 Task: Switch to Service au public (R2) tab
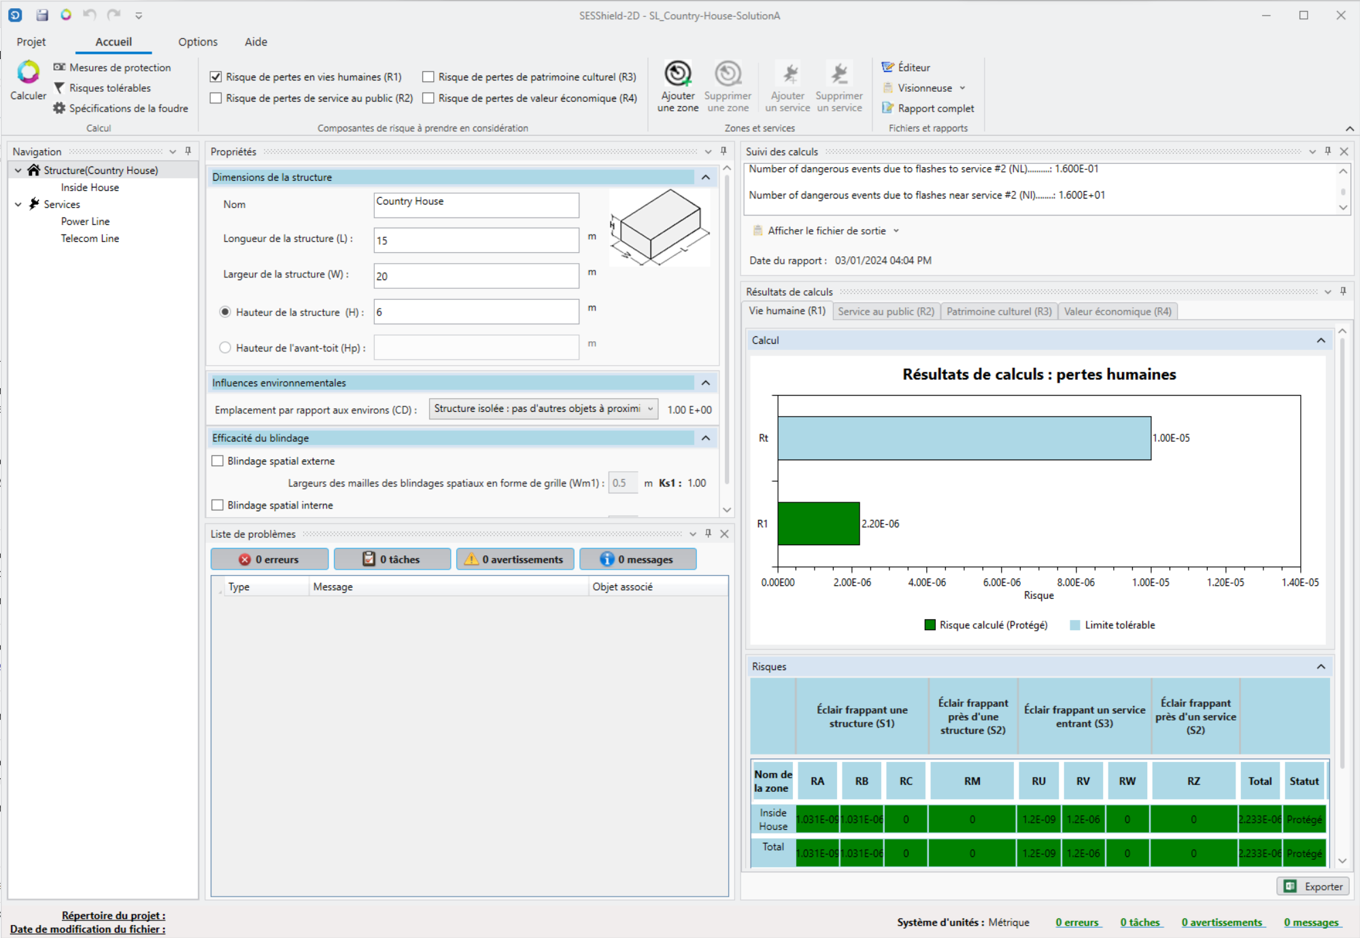[885, 311]
